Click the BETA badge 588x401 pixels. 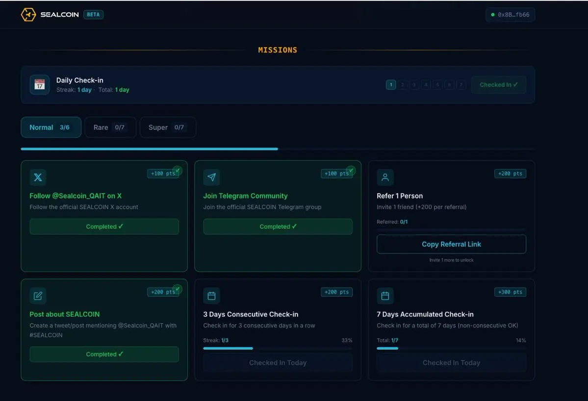(93, 15)
